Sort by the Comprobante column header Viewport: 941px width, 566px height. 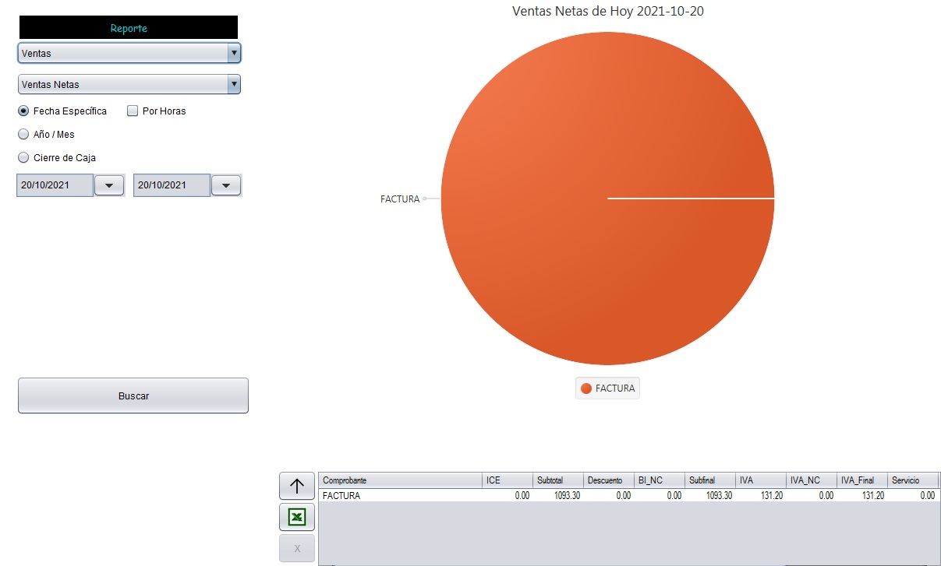tap(400, 481)
